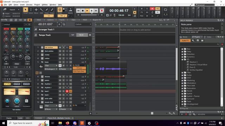Open the Export dropdown arrow
Image resolution: width=225 pixels, height=126 pixels.
(x=19, y=10)
